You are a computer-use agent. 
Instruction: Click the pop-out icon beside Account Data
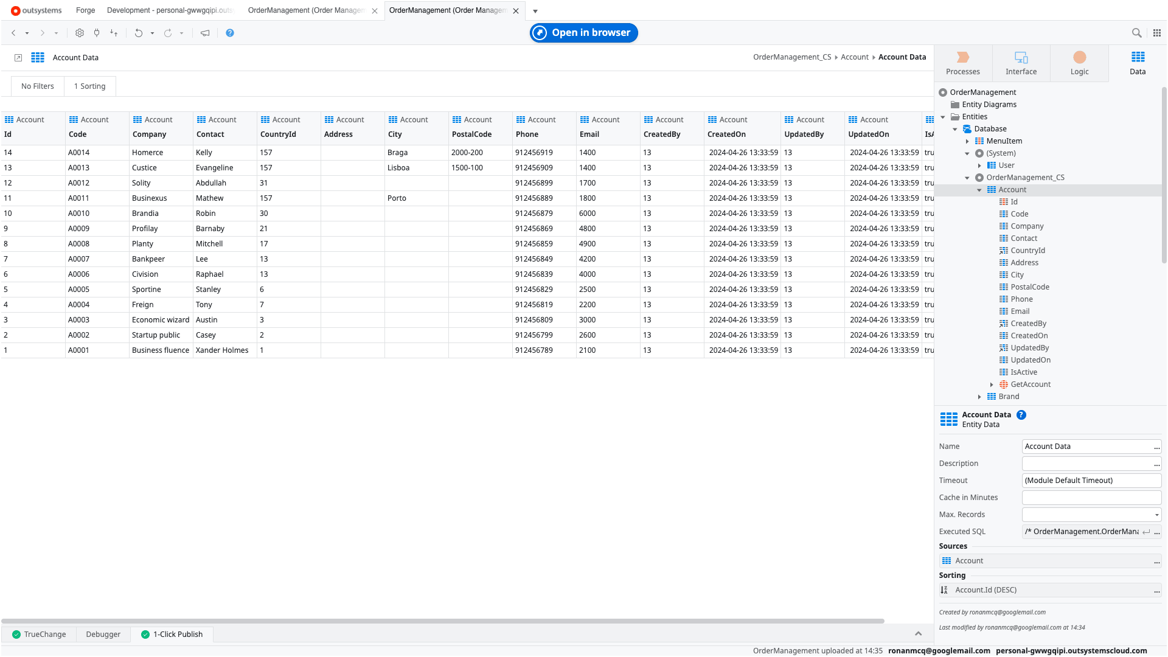pyautogui.click(x=18, y=58)
